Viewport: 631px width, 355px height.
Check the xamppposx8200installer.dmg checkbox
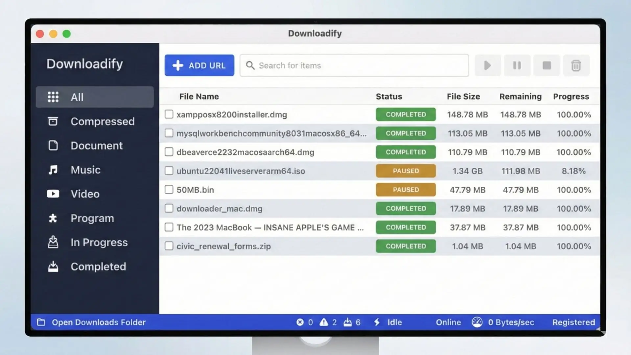pyautogui.click(x=169, y=114)
